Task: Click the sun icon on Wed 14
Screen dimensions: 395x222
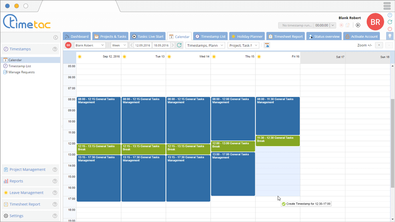Action: click(x=169, y=57)
